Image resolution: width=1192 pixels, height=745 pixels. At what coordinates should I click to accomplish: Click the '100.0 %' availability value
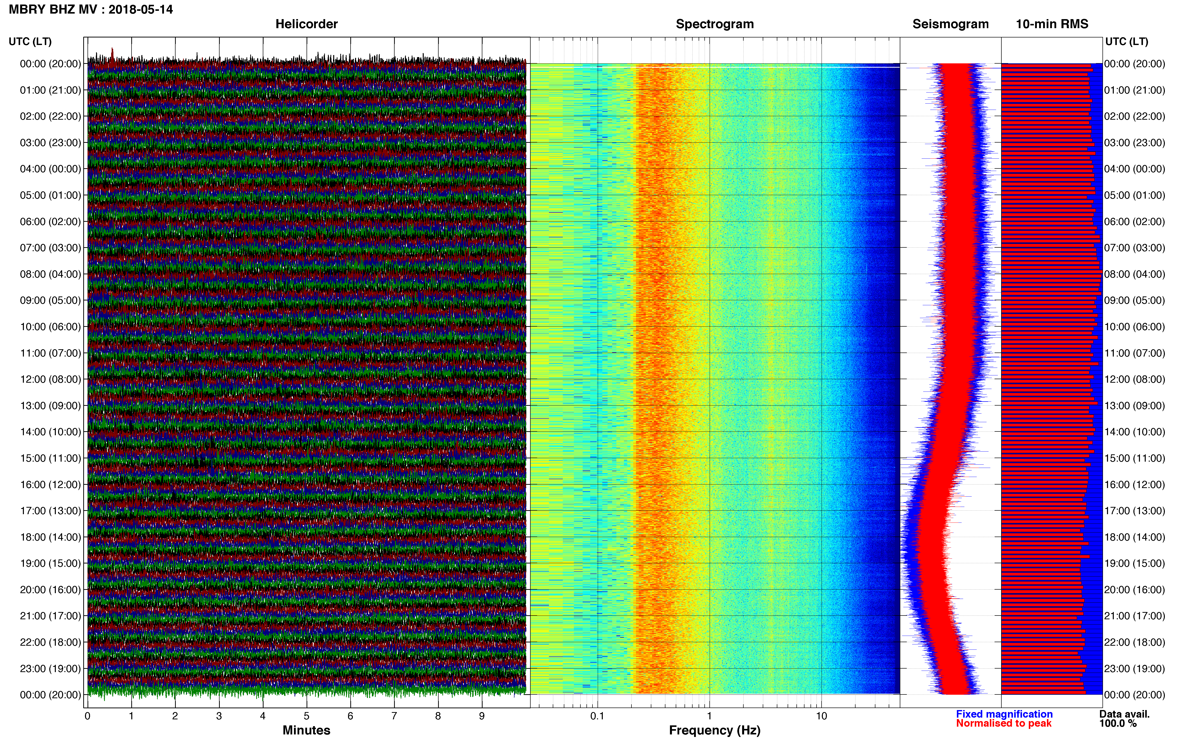point(1118,724)
